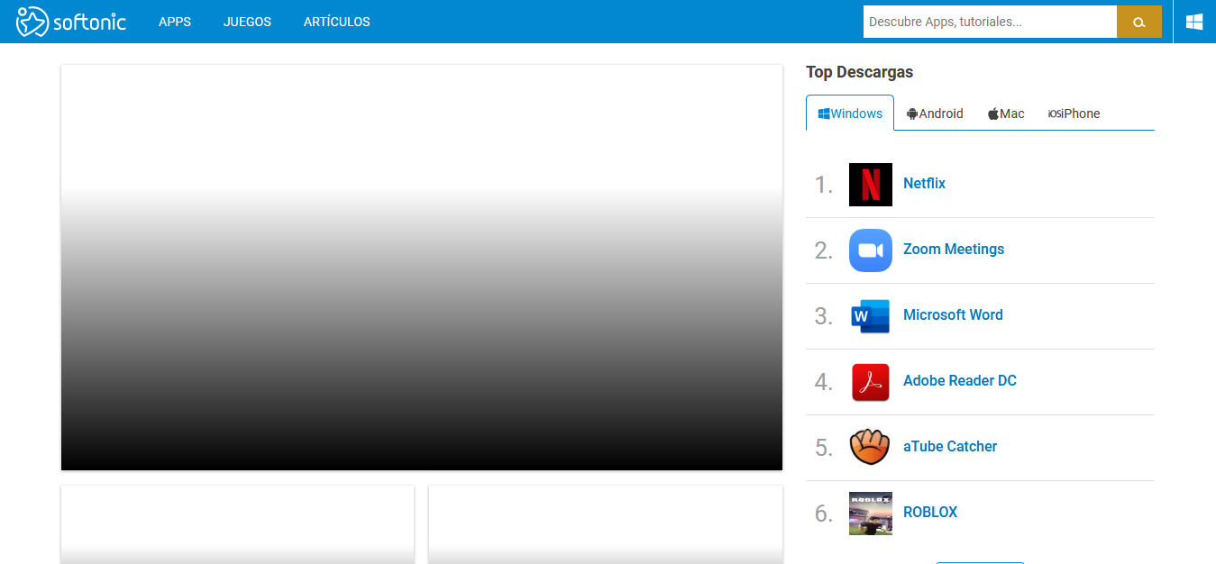Click the Windows platform icon in header
The height and width of the screenshot is (564, 1216).
(1194, 22)
